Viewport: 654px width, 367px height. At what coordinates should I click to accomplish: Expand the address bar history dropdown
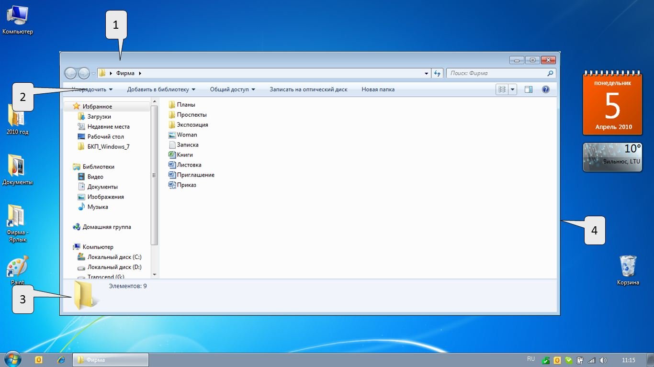click(x=427, y=74)
